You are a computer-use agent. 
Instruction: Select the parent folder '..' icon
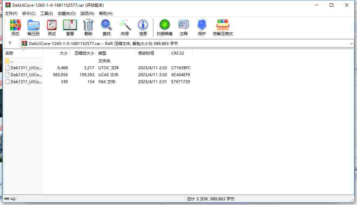point(7,61)
